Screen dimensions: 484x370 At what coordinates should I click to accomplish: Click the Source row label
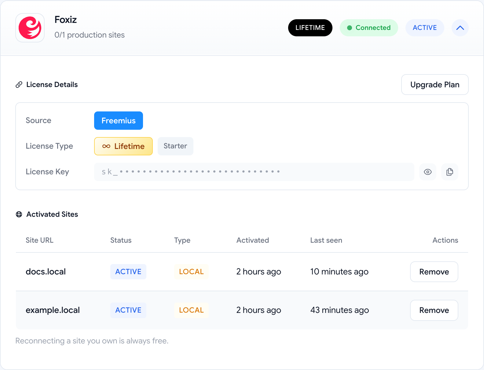pos(38,121)
